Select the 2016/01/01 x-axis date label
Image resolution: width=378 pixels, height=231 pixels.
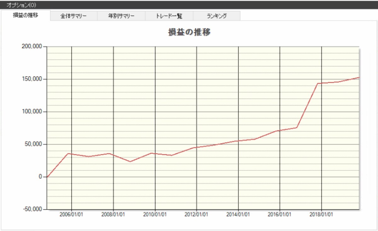click(x=280, y=214)
